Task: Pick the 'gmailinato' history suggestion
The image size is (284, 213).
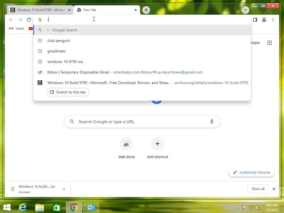Action: coord(142,51)
